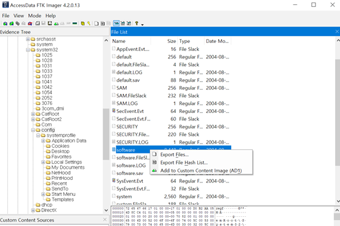
Task: Click the Export File Hash List toolbar icon
Action: [103, 23]
